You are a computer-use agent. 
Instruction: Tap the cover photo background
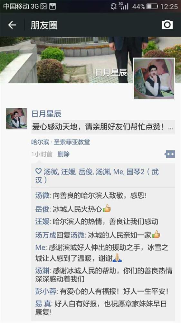(66, 60)
